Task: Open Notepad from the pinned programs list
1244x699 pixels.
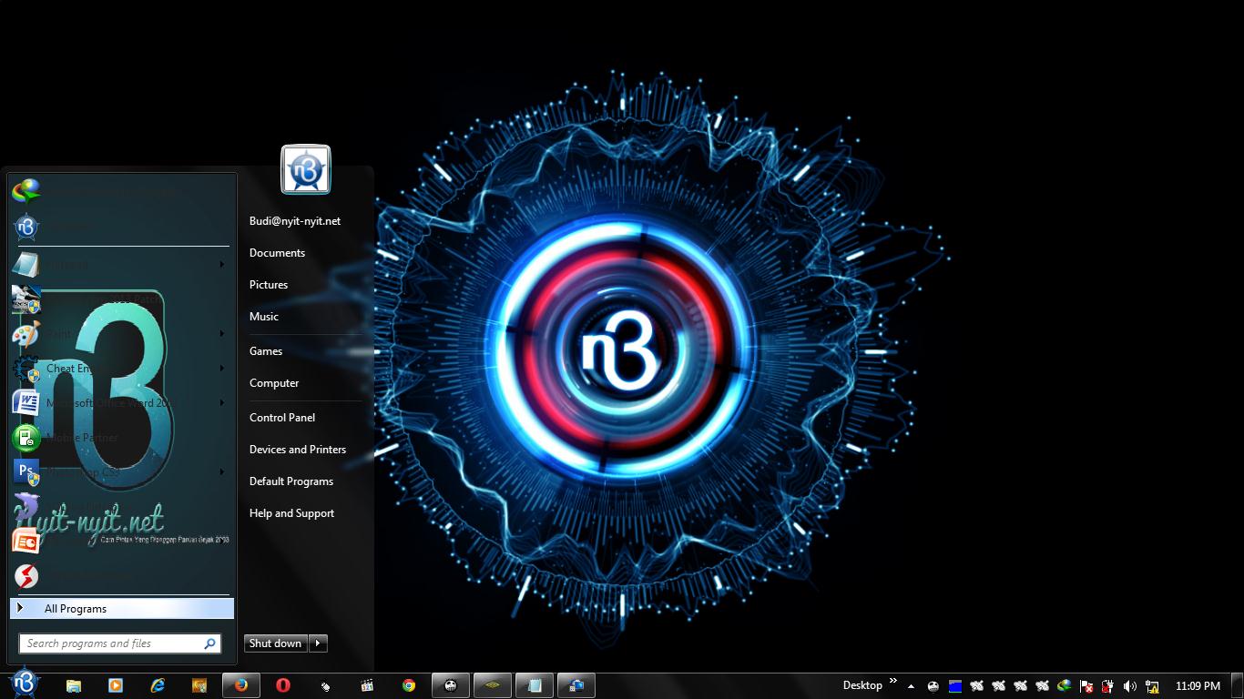Action: (x=122, y=265)
